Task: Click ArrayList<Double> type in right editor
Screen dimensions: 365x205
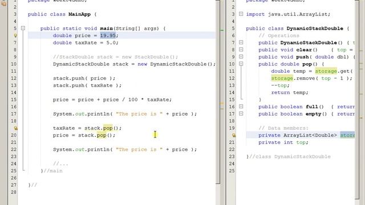Action: tap(310, 136)
